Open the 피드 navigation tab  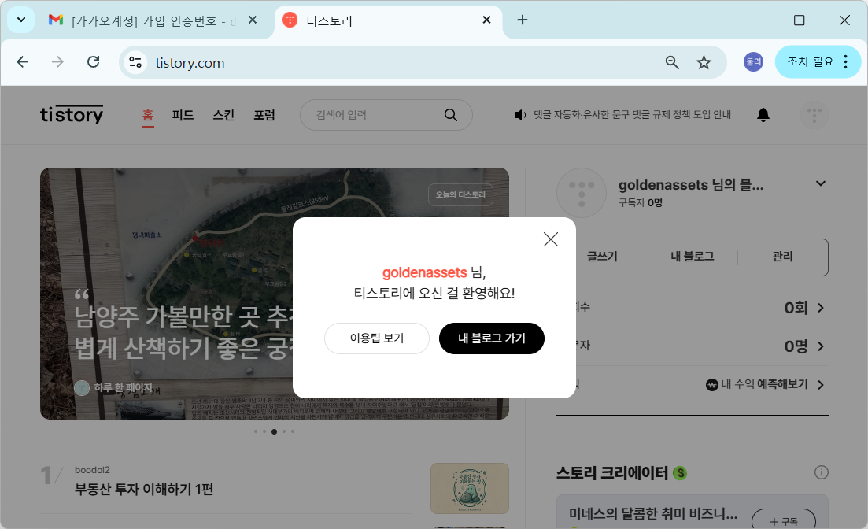pos(183,115)
